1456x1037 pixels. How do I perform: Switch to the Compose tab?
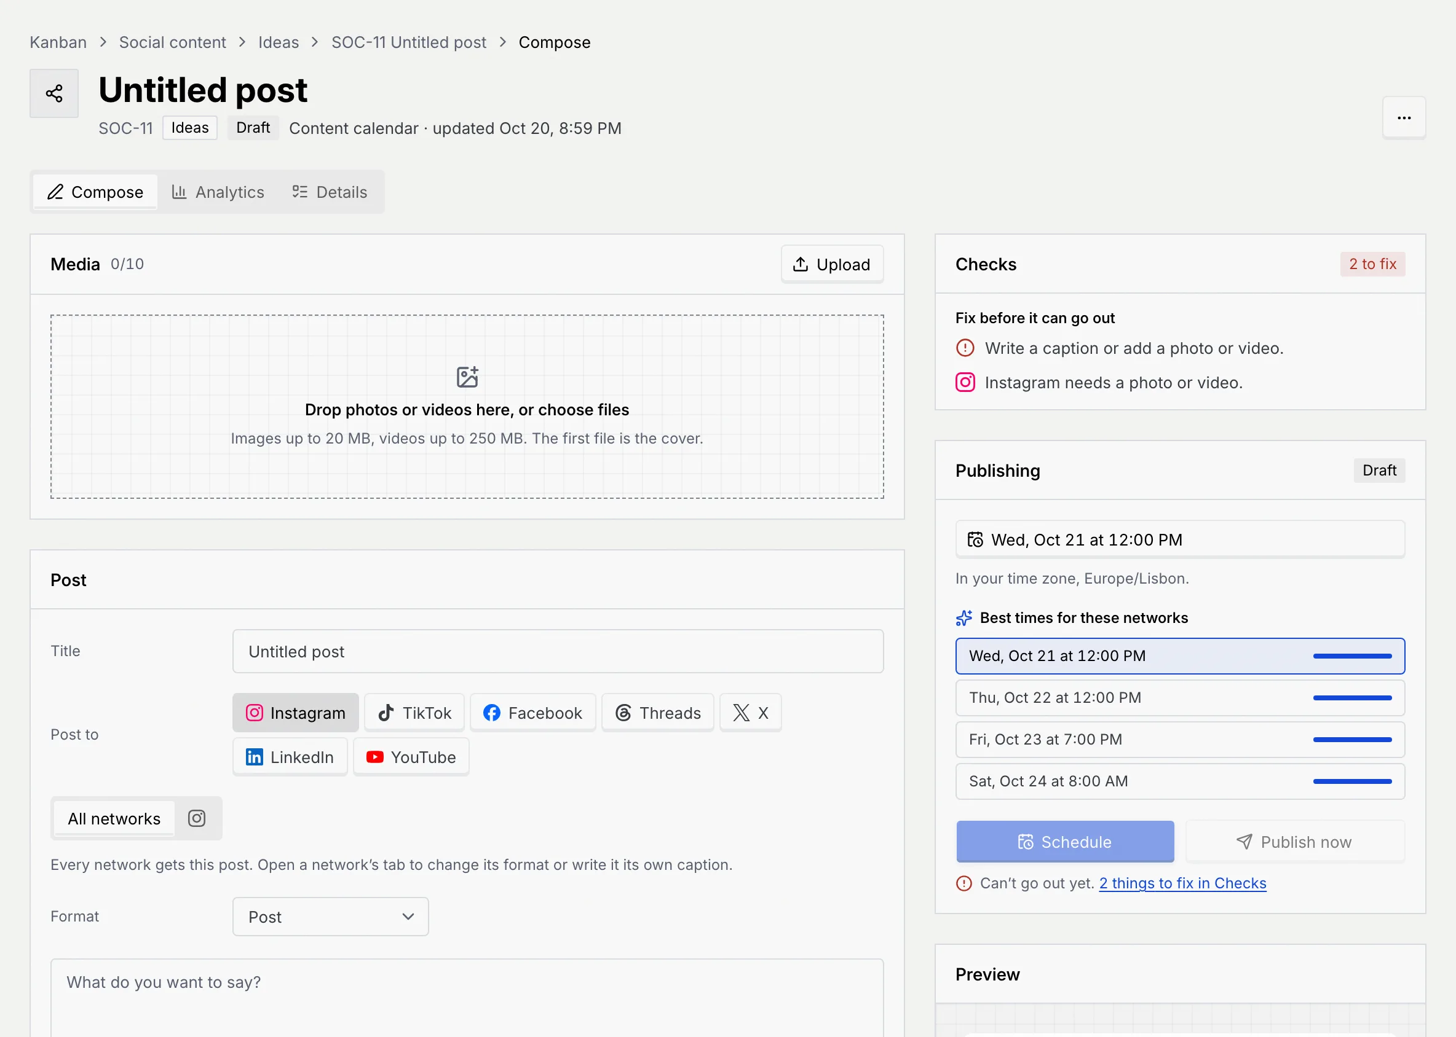[x=95, y=192]
